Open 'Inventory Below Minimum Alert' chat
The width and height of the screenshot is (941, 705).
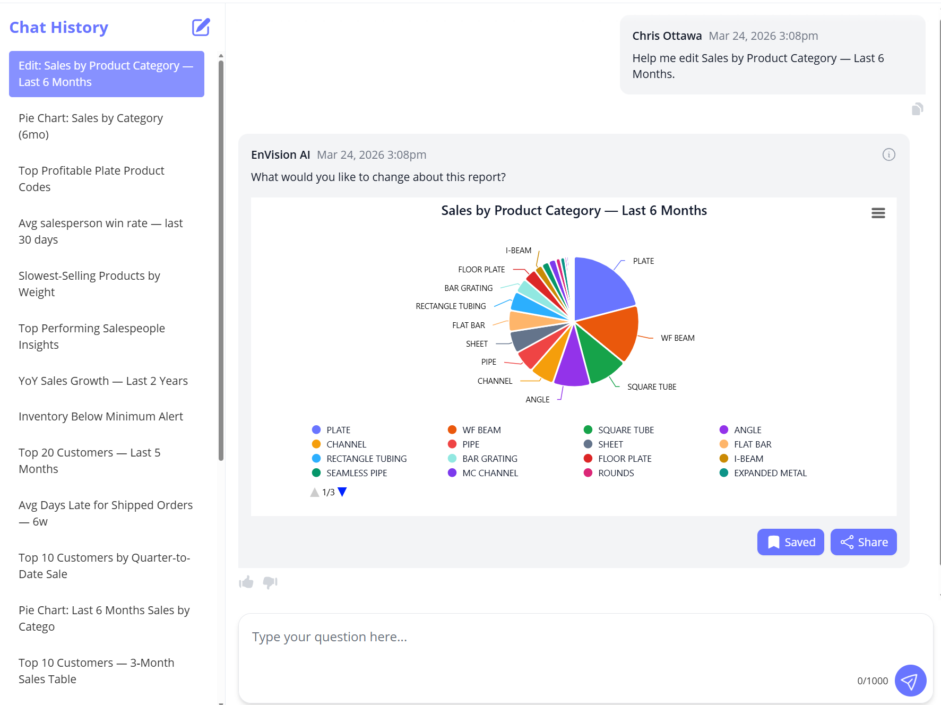[x=107, y=416]
